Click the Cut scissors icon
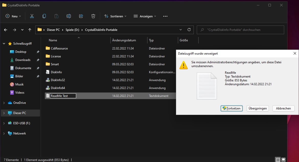 (x=32, y=16)
